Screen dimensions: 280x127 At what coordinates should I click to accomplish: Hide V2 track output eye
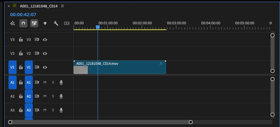pyautogui.click(x=45, y=54)
